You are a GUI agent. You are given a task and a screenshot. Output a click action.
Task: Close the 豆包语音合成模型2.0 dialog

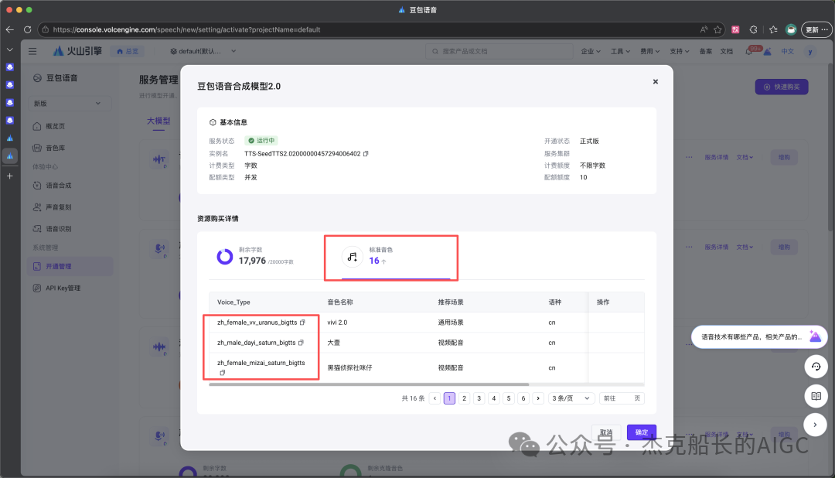pos(656,81)
